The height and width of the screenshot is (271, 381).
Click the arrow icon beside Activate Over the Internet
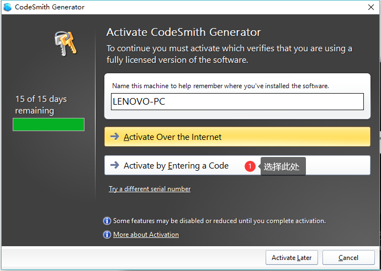click(114, 137)
